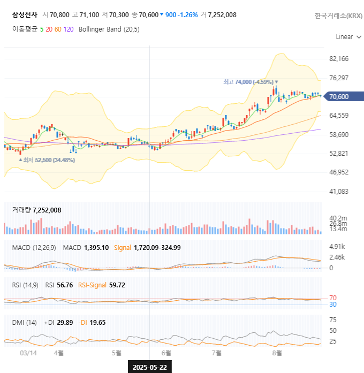
Task: Click the 52,821 price axis label
Action: pos(339,153)
